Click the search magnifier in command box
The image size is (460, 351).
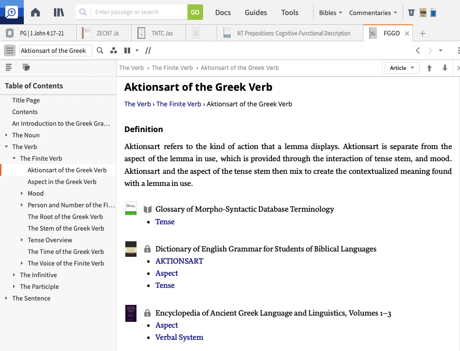[x=83, y=12]
